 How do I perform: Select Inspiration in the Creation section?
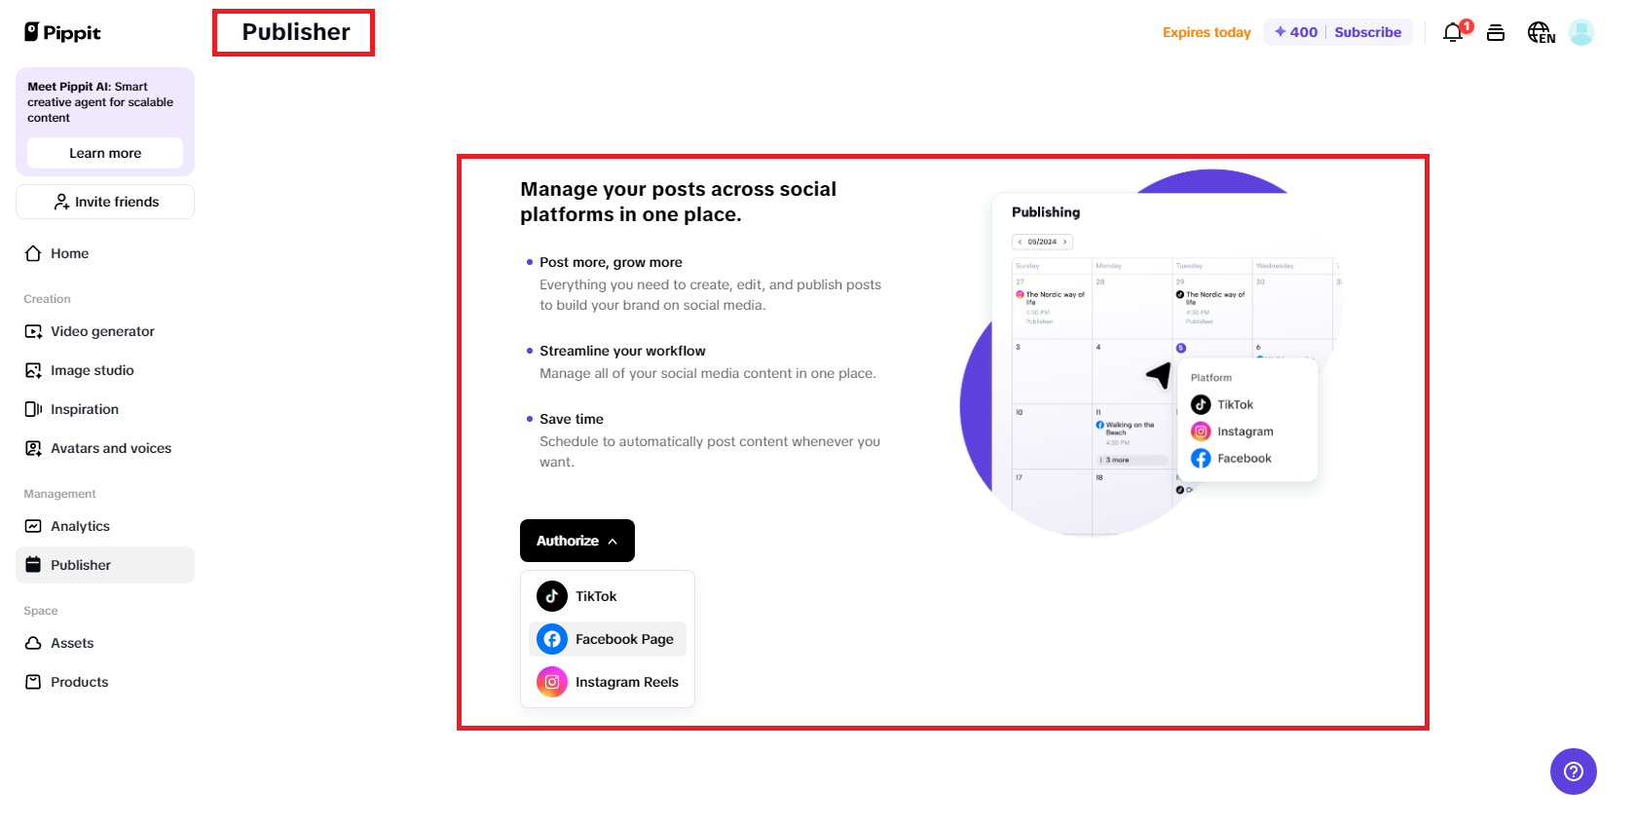85,409
